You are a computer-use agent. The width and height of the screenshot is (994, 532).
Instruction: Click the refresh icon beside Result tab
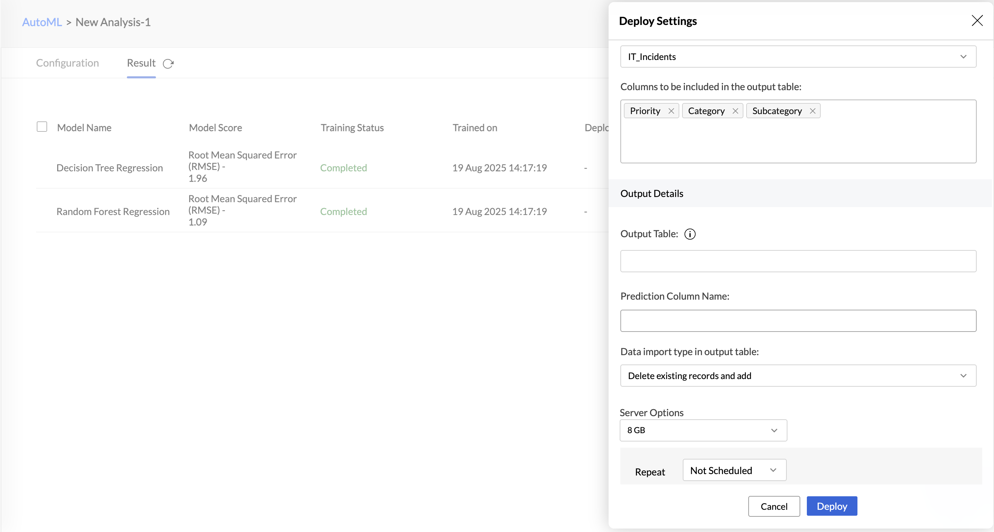(x=168, y=64)
